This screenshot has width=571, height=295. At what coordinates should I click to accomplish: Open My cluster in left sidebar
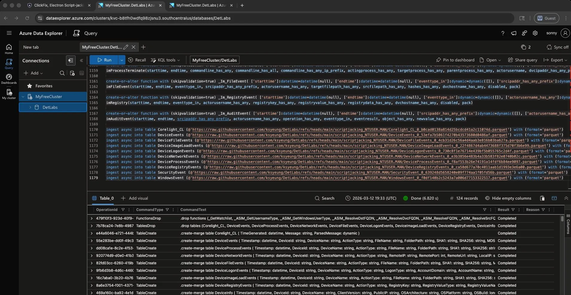pos(9,94)
